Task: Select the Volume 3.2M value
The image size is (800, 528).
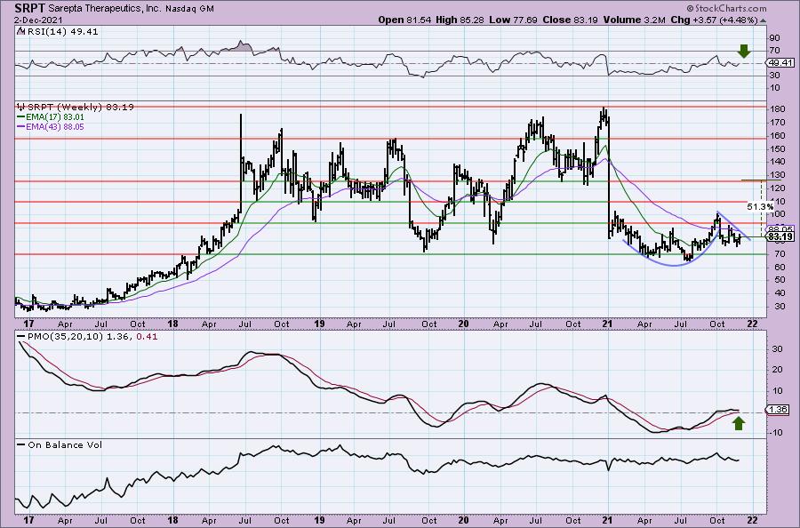Action: pyautogui.click(x=634, y=20)
